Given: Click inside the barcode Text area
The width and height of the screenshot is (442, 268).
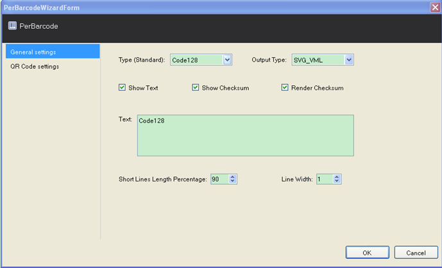Looking at the screenshot, I should coord(246,135).
